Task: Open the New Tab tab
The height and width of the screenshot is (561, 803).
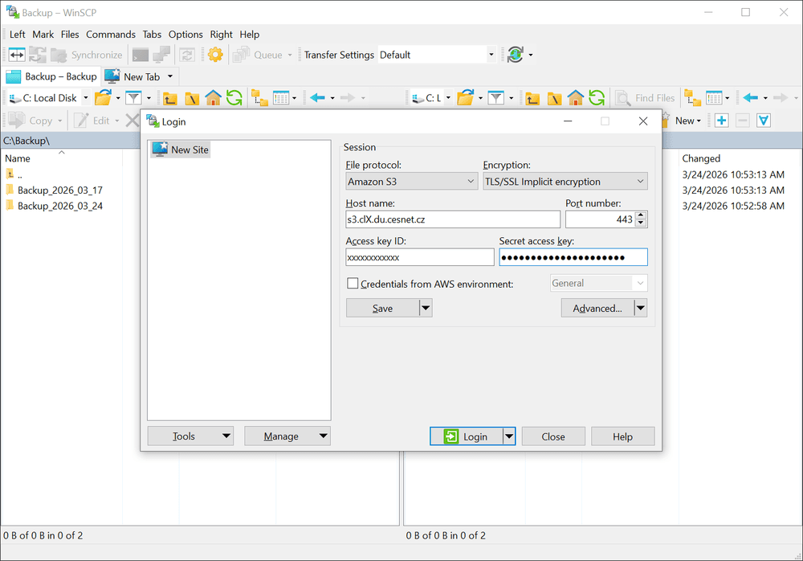Action: (133, 76)
